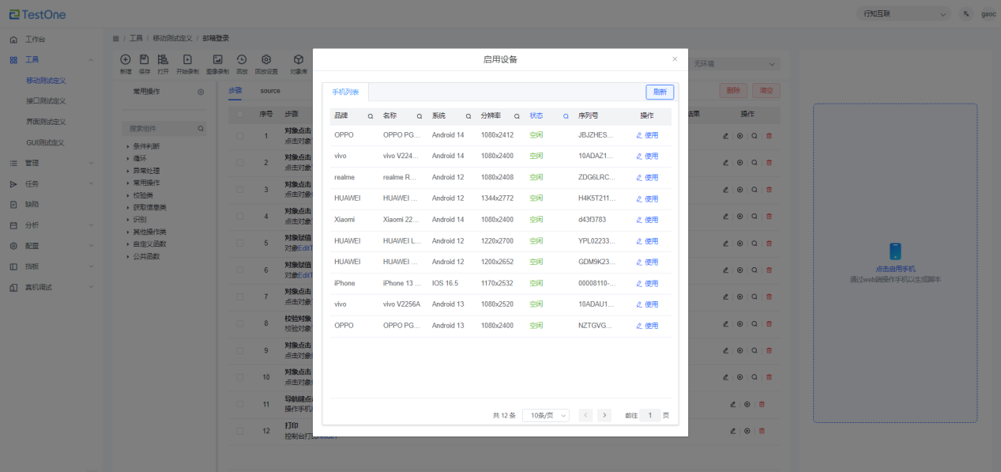Click the search icon beside the 分辨率 column header

pyautogui.click(x=517, y=116)
